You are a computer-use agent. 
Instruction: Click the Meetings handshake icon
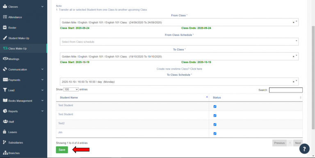pos(5,59)
